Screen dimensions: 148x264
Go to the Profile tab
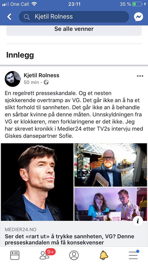(x=74, y=255)
